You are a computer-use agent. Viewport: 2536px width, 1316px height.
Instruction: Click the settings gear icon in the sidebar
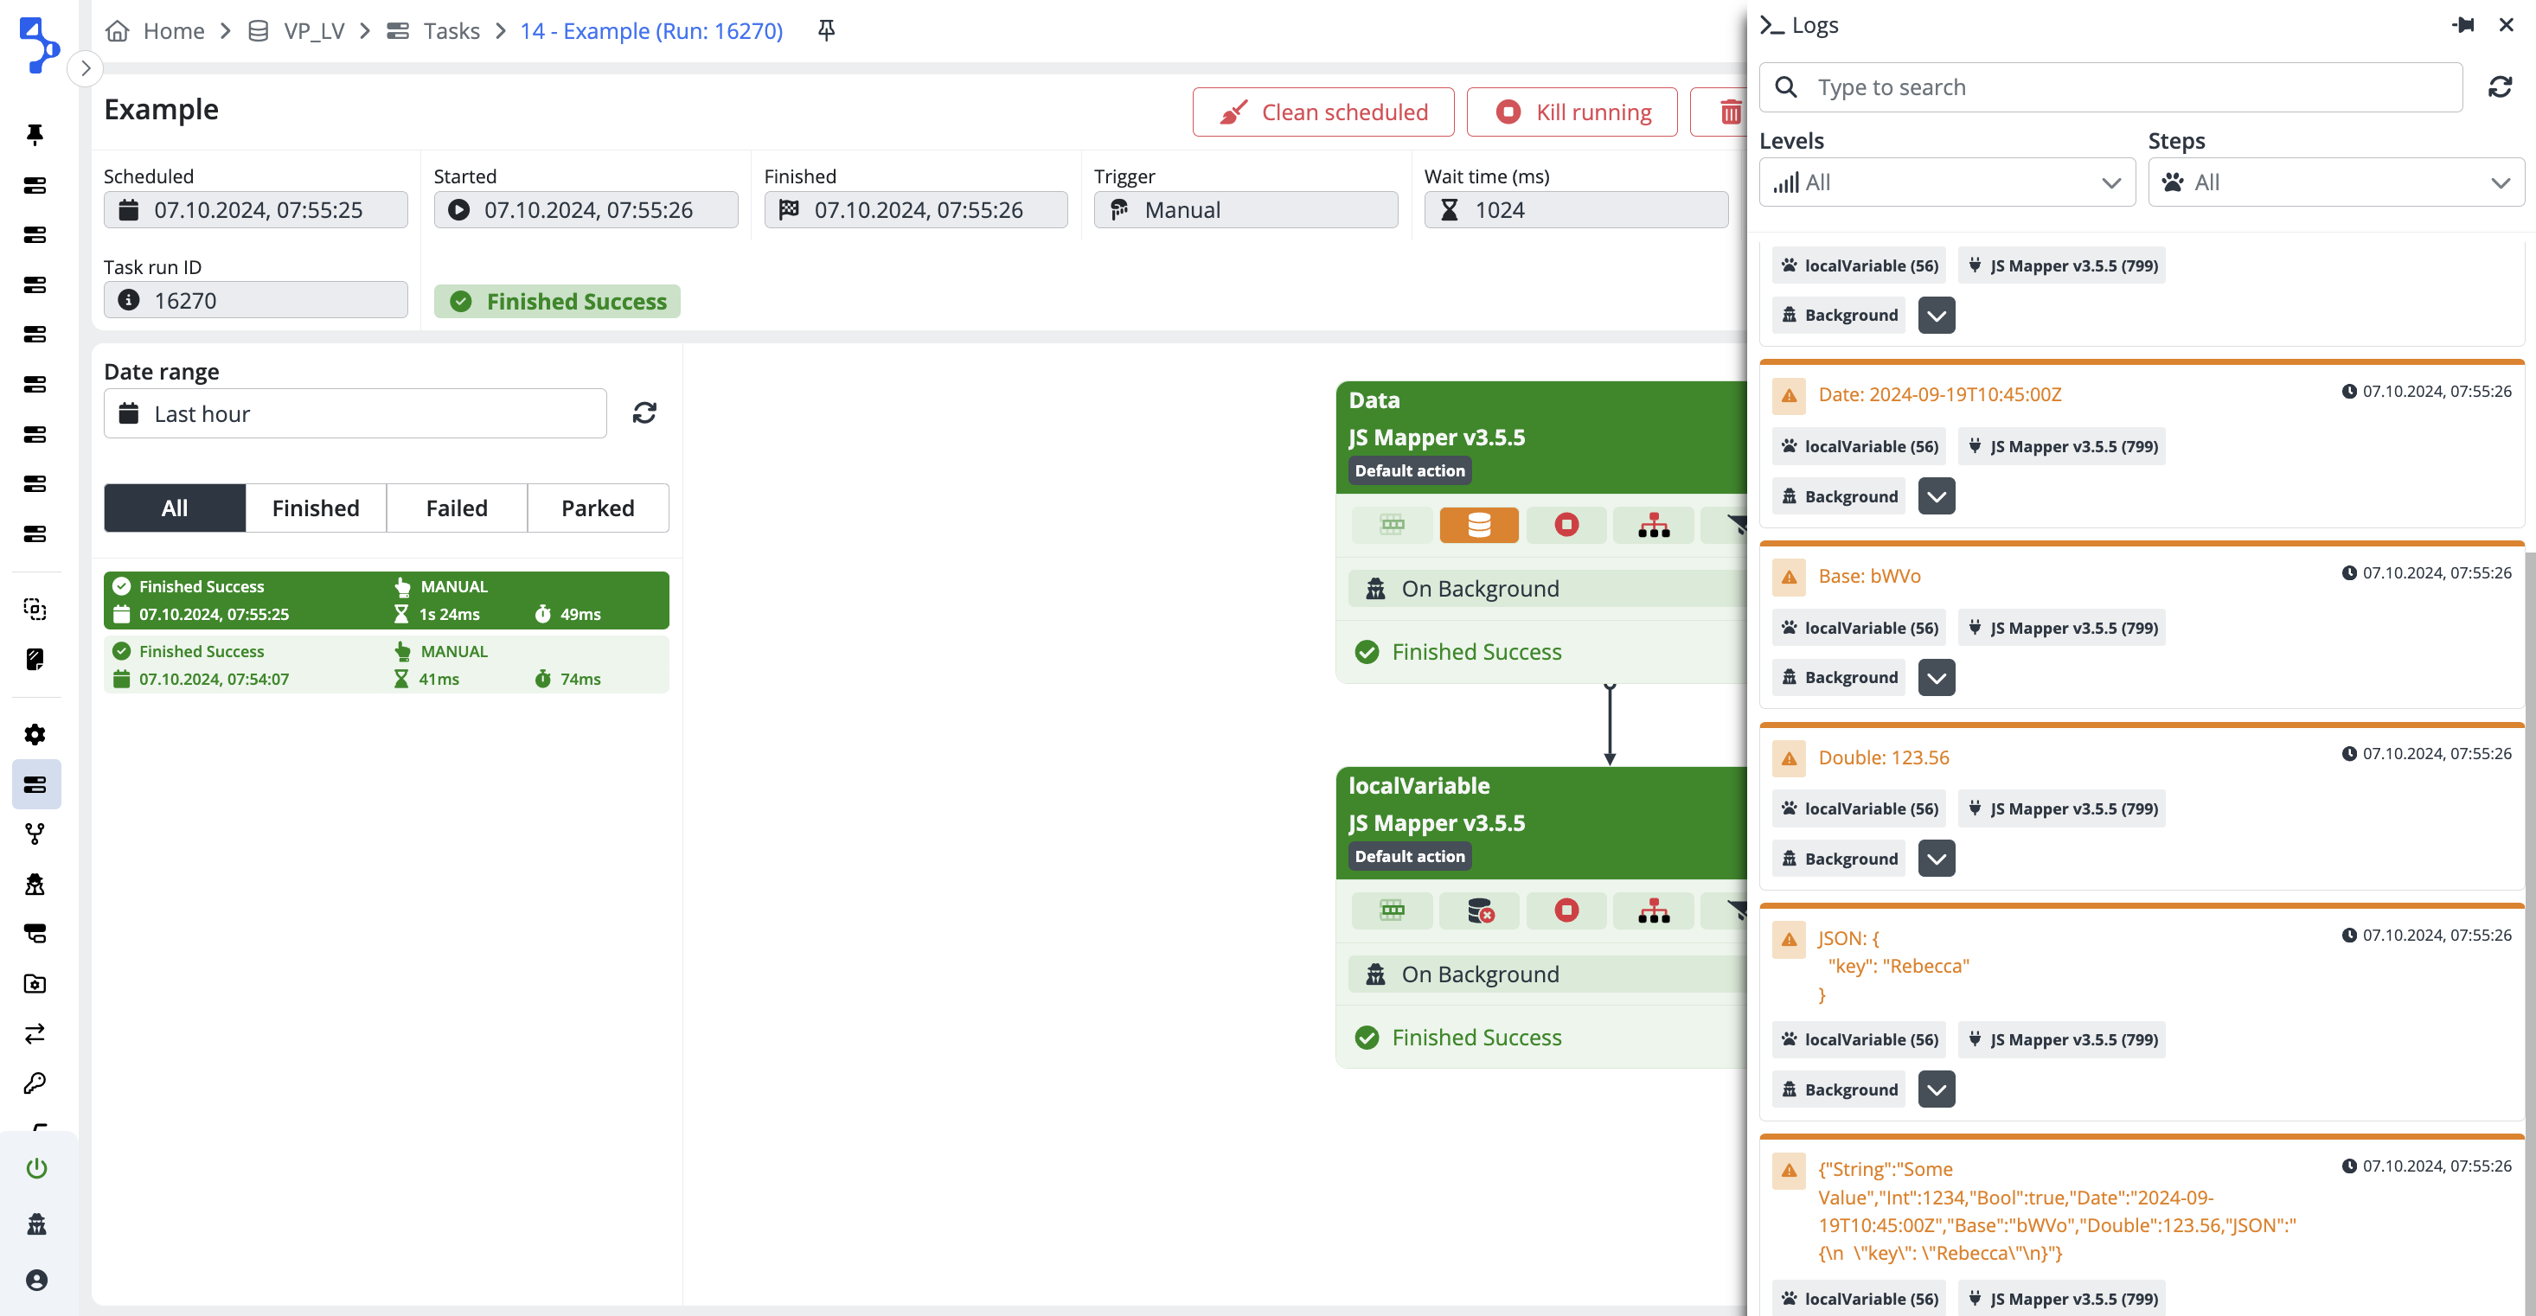coord(35,734)
